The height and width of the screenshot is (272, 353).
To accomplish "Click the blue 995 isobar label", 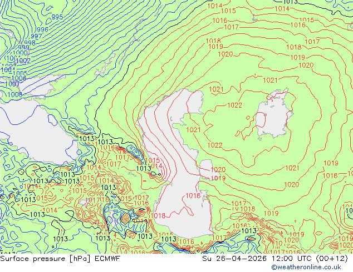I will pos(57,17).
